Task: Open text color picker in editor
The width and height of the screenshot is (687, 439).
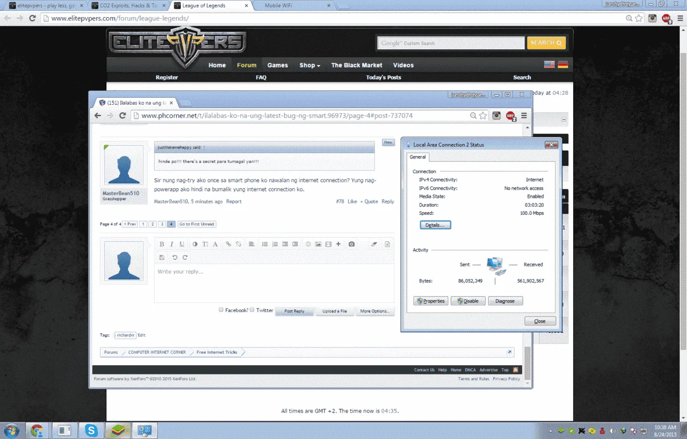Action: 195,244
